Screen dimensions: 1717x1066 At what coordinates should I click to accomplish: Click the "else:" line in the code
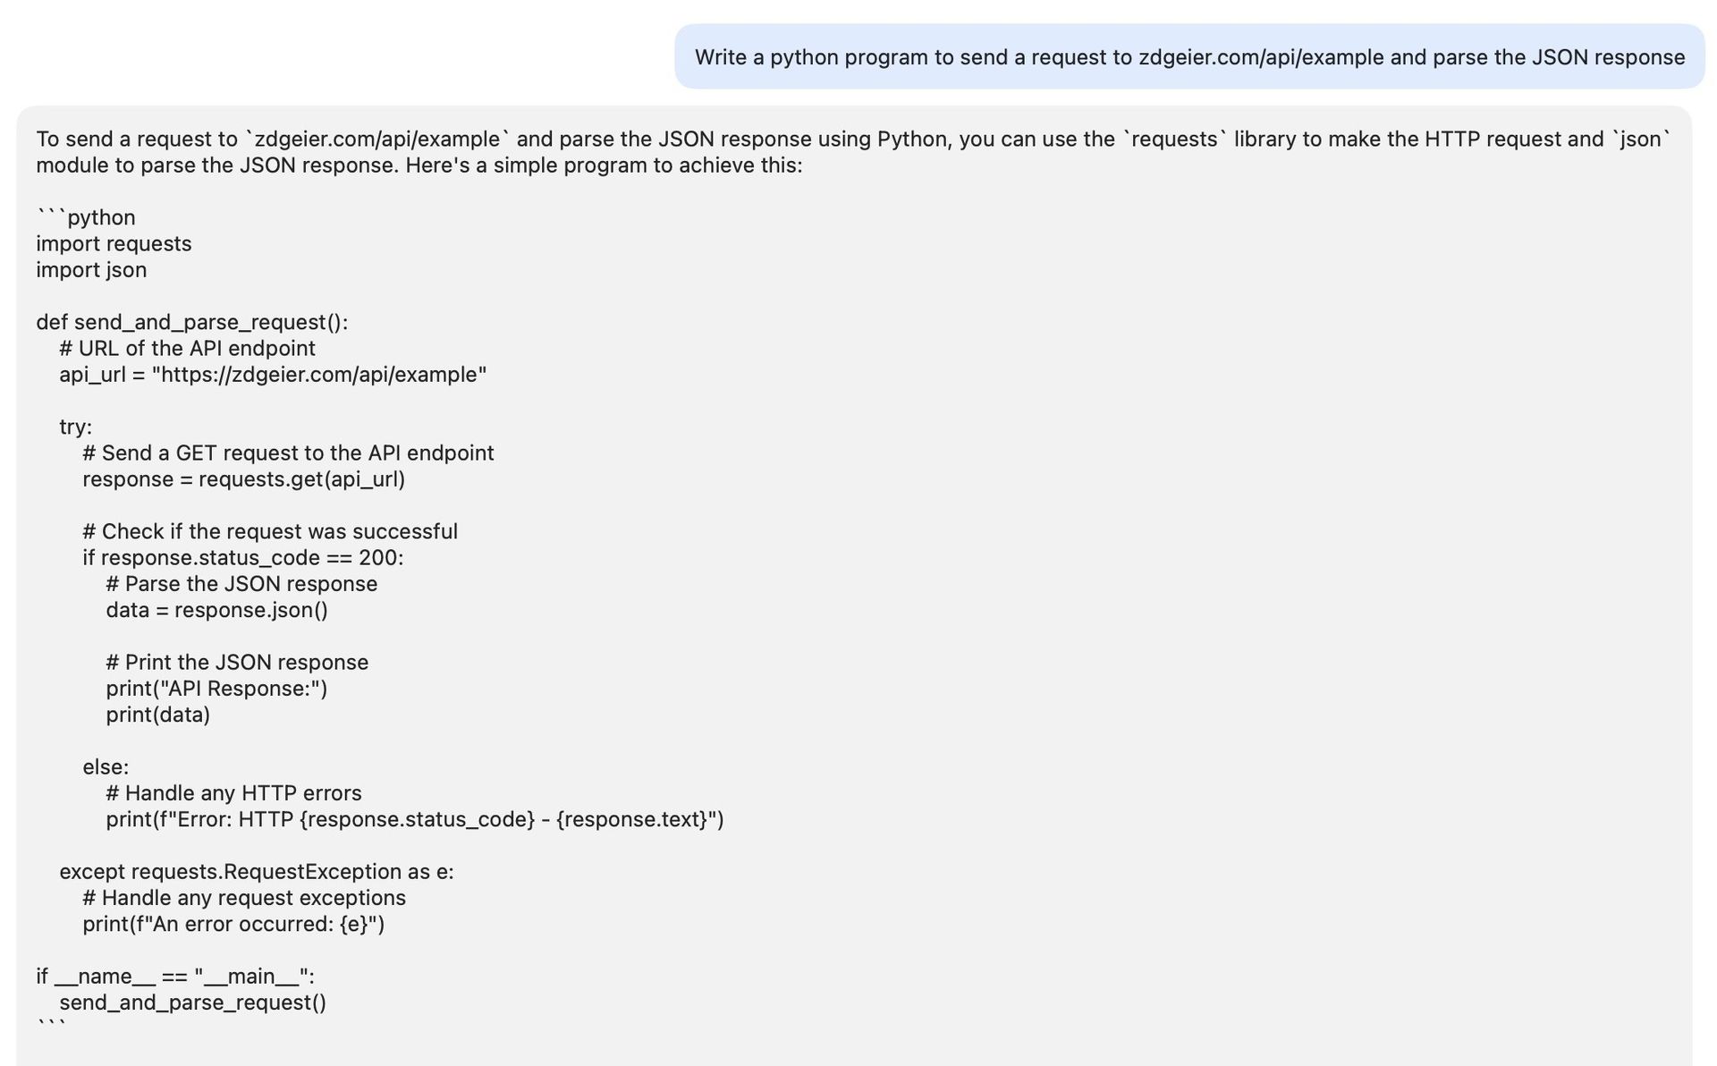pos(106,767)
